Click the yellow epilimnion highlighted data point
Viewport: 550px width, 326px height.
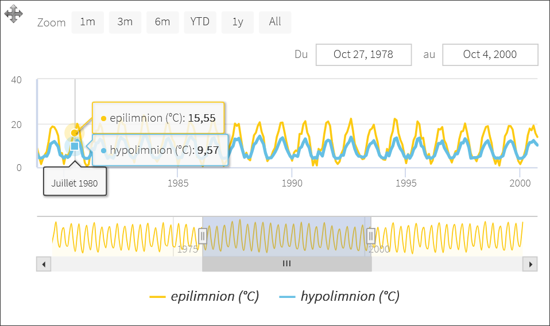[75, 133]
